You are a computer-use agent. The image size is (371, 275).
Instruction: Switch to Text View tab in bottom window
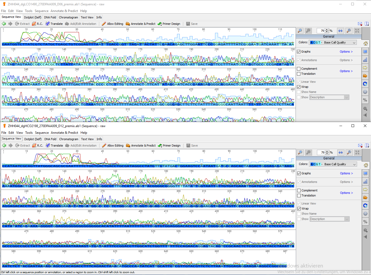87,139
